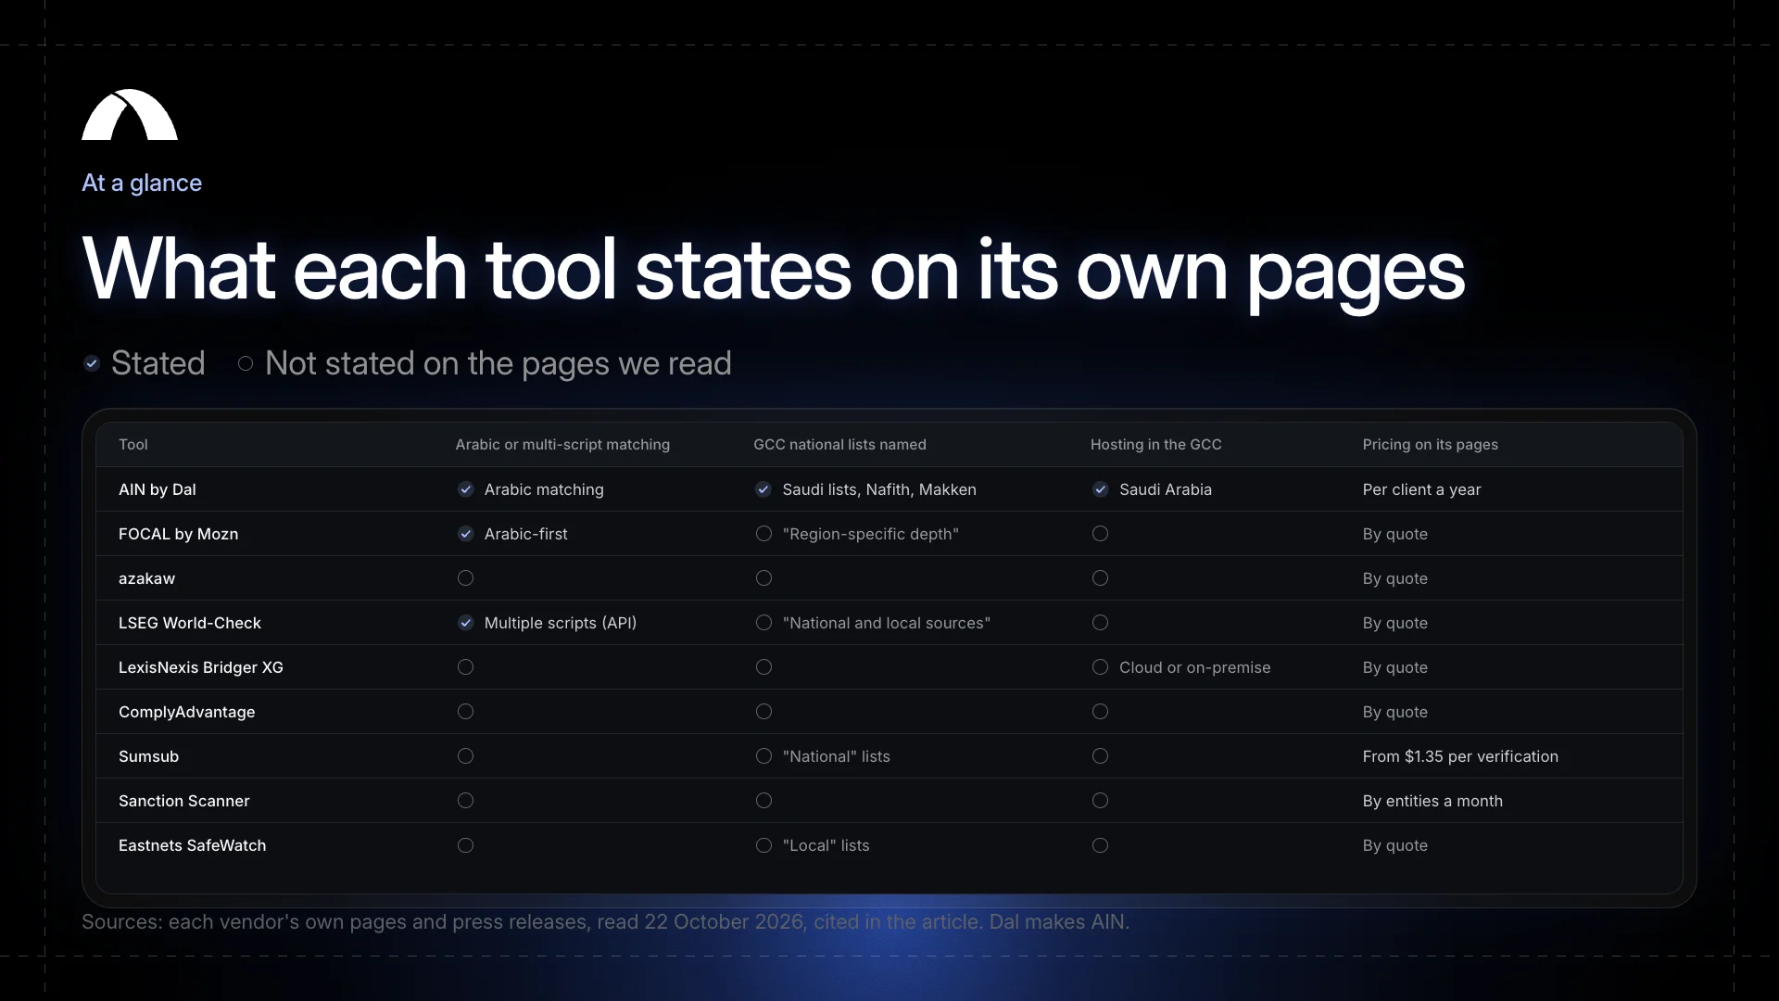1779x1001 pixels.
Task: Click the Stated legend check icon
Action: coord(92,363)
